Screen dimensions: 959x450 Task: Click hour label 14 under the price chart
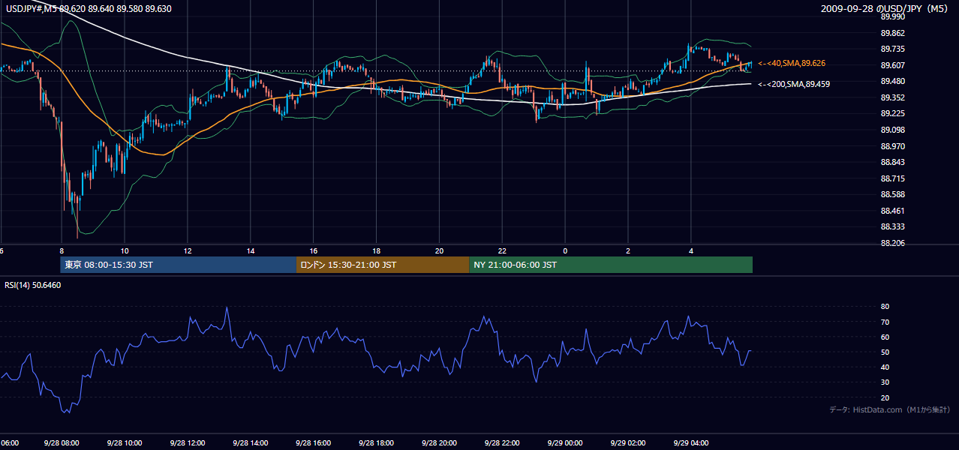pyautogui.click(x=251, y=251)
